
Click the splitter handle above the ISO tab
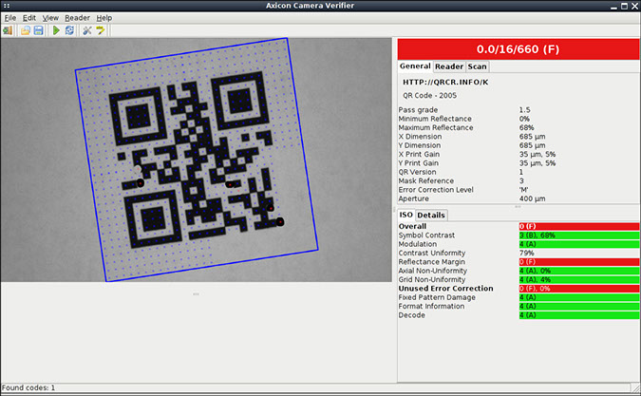point(518,207)
